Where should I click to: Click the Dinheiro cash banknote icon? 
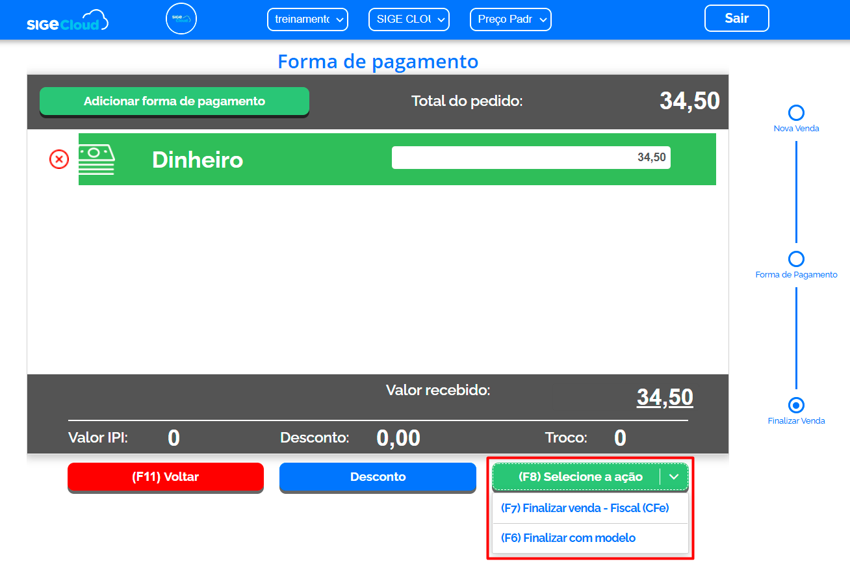tap(96, 160)
